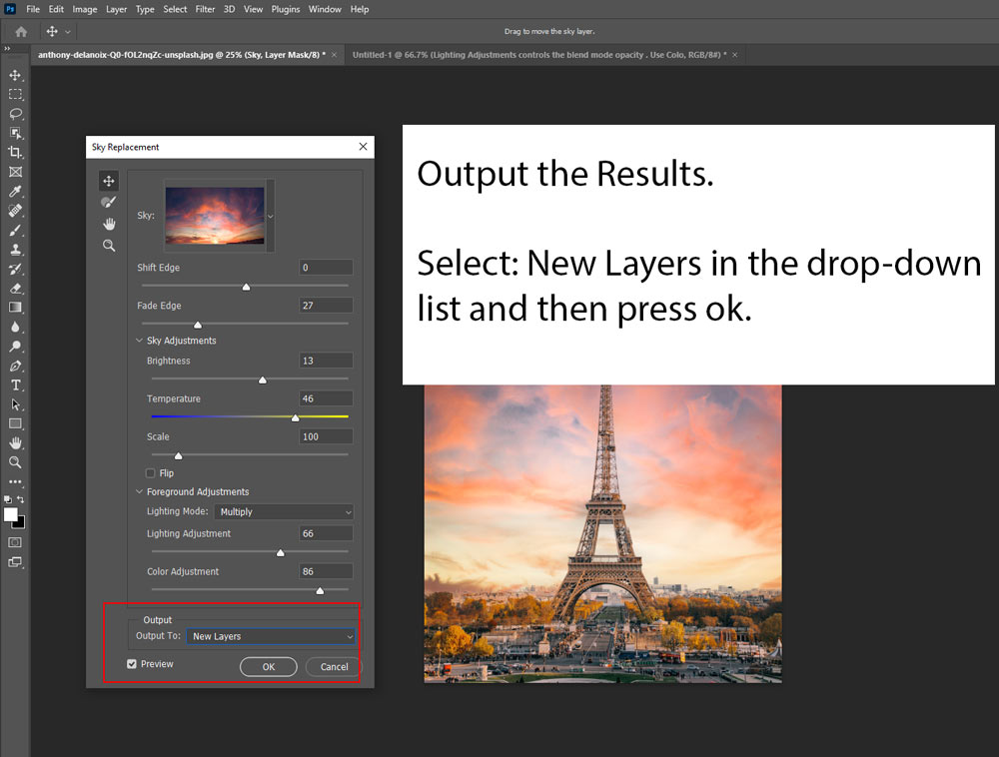Swap foreground and background colors
Viewport: 999px width, 757px height.
[21, 499]
